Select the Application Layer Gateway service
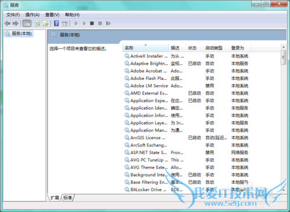Viewport: 290px width, 212px height. [186, 123]
